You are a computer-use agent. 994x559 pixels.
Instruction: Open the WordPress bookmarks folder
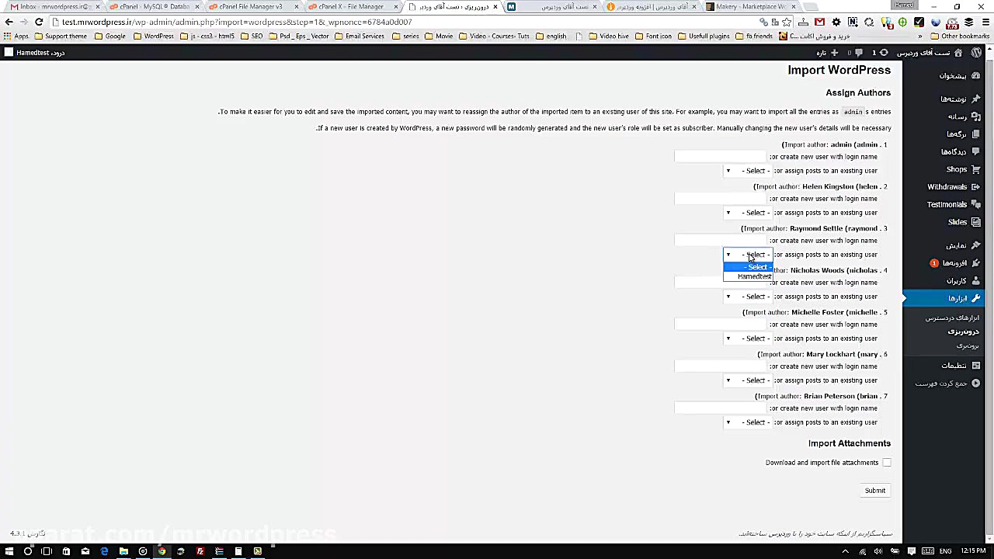[154, 36]
